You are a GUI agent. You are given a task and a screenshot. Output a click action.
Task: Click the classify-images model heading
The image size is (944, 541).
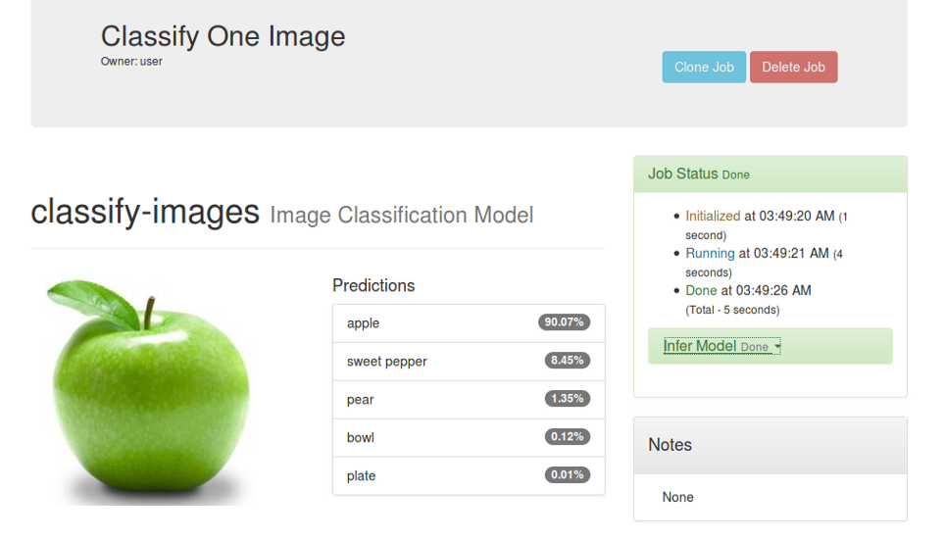(x=145, y=212)
